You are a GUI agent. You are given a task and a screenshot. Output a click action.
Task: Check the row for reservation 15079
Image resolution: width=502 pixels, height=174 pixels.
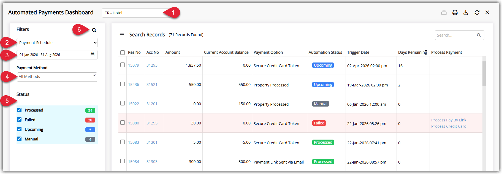123,65
